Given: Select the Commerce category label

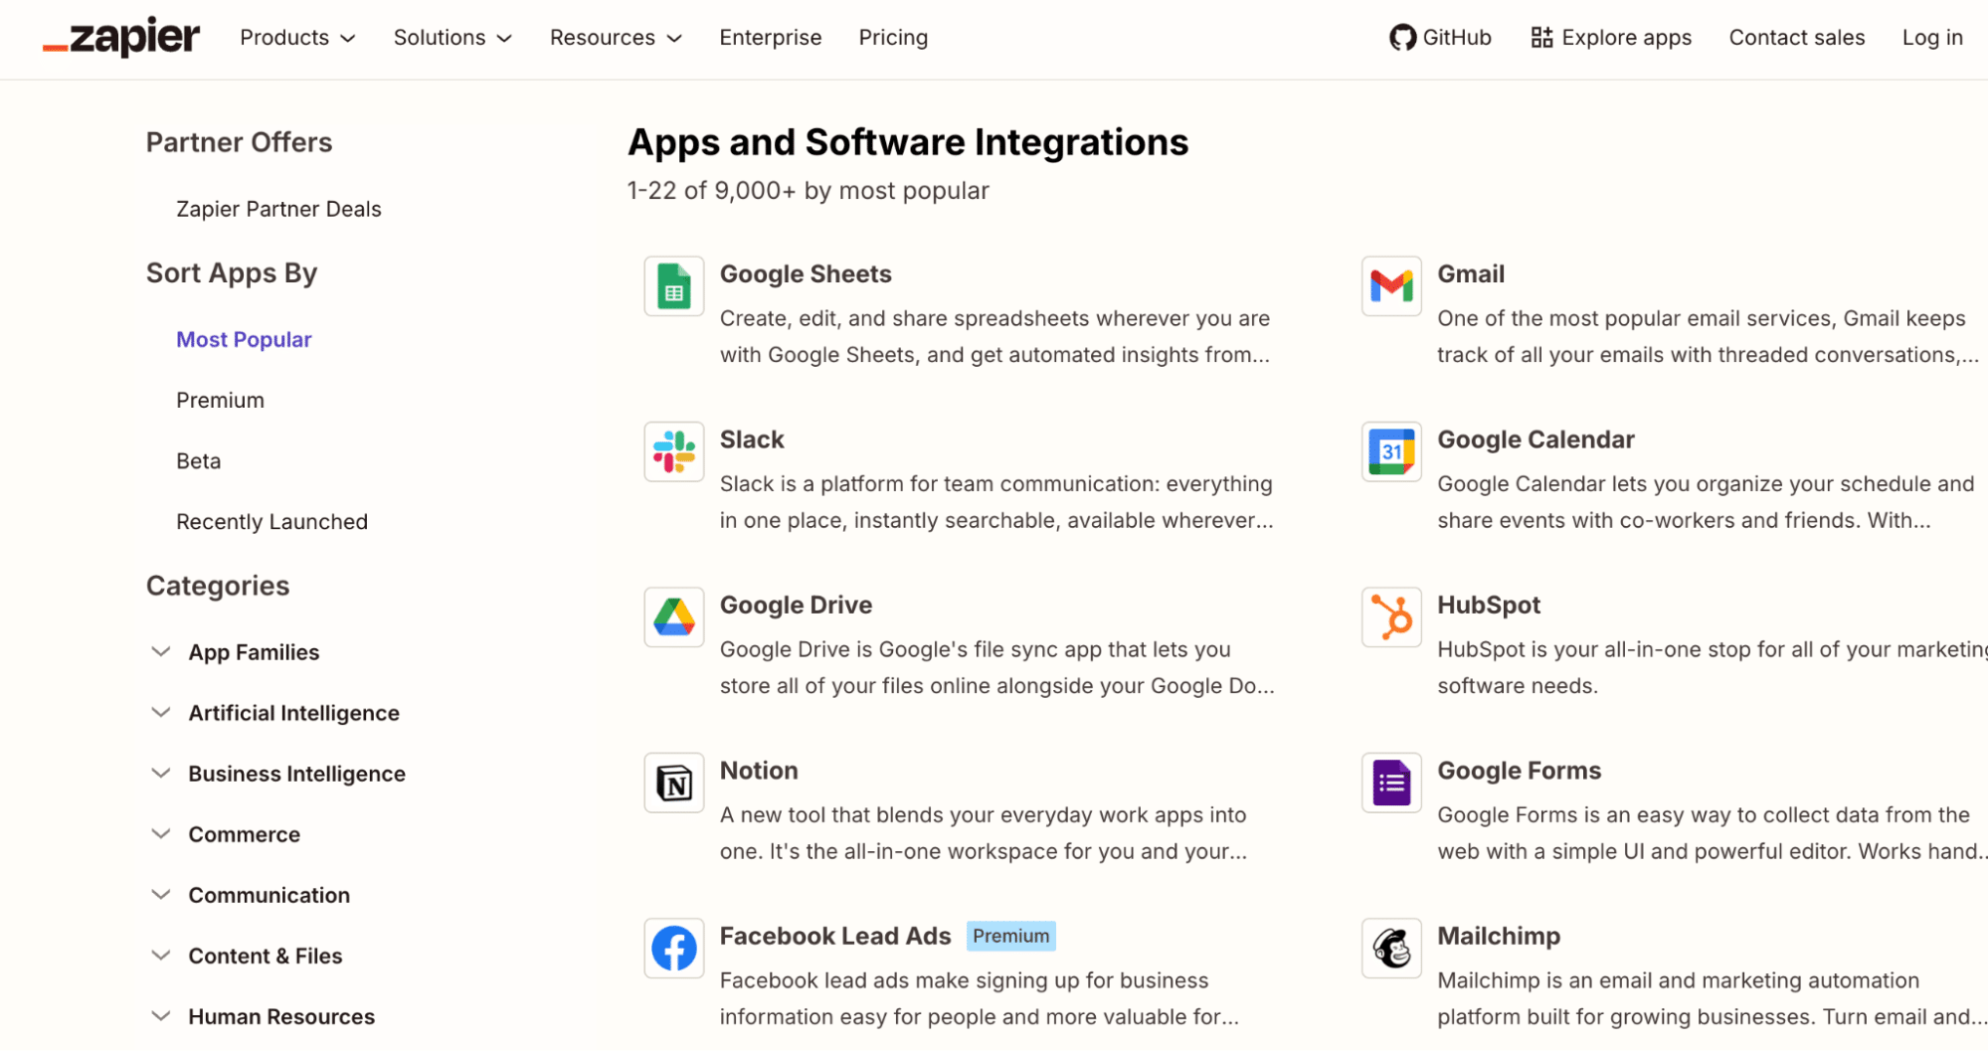Looking at the screenshot, I should (244, 834).
